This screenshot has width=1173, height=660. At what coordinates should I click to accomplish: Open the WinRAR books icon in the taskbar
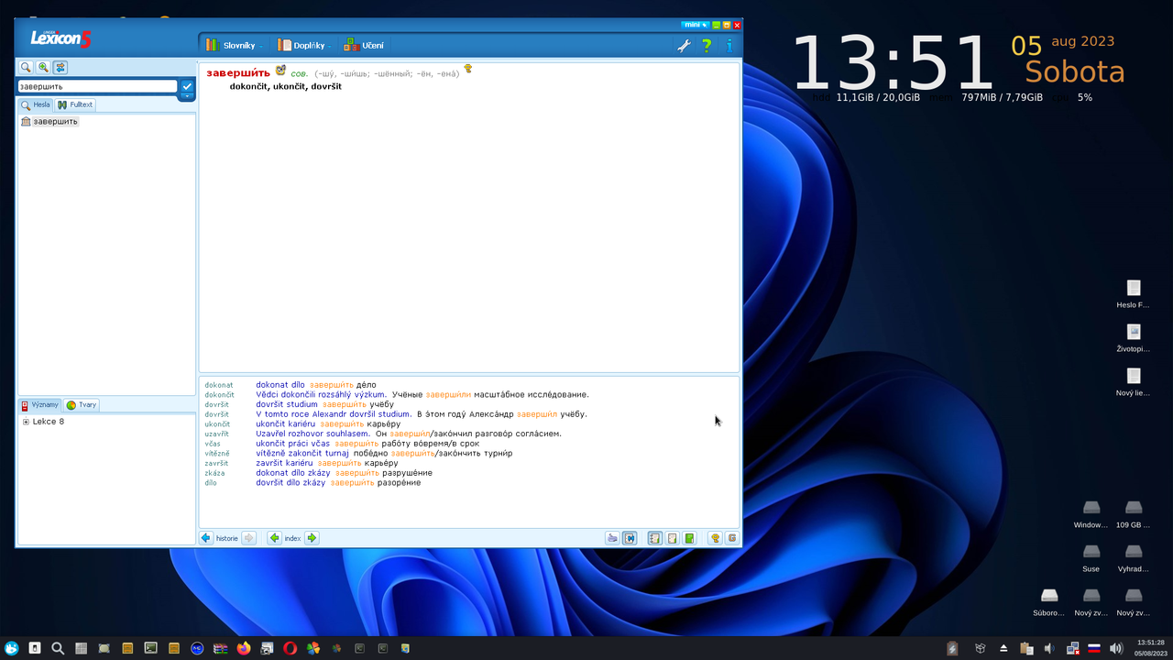(x=220, y=648)
